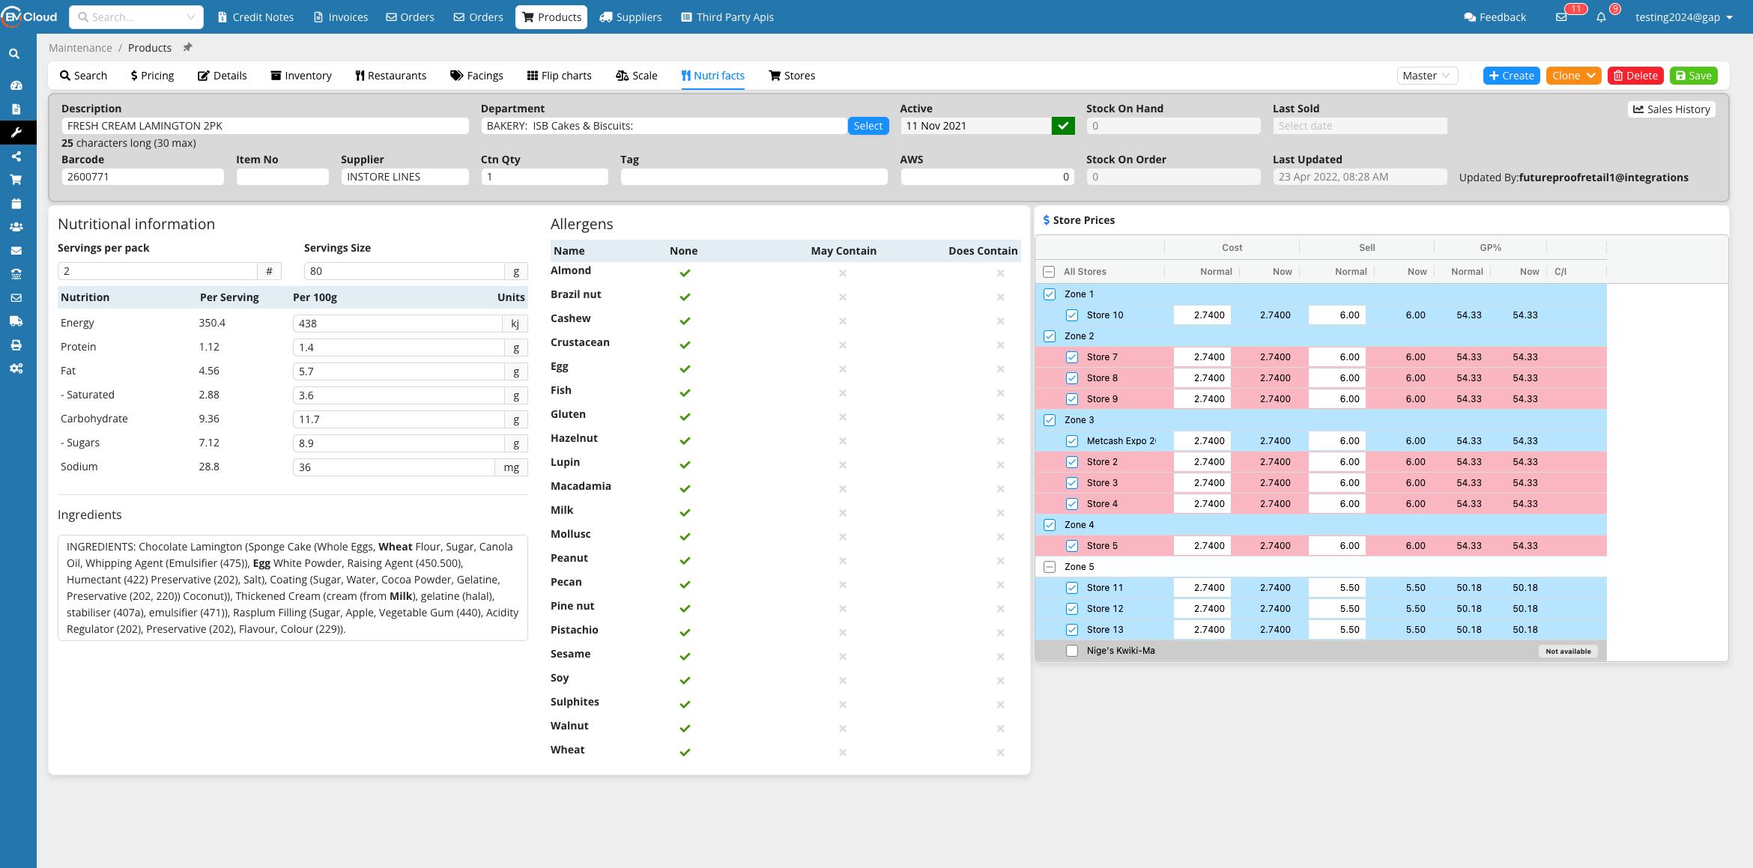1753x868 pixels.
Task: Open the Flip charts tab
Action: (x=559, y=76)
